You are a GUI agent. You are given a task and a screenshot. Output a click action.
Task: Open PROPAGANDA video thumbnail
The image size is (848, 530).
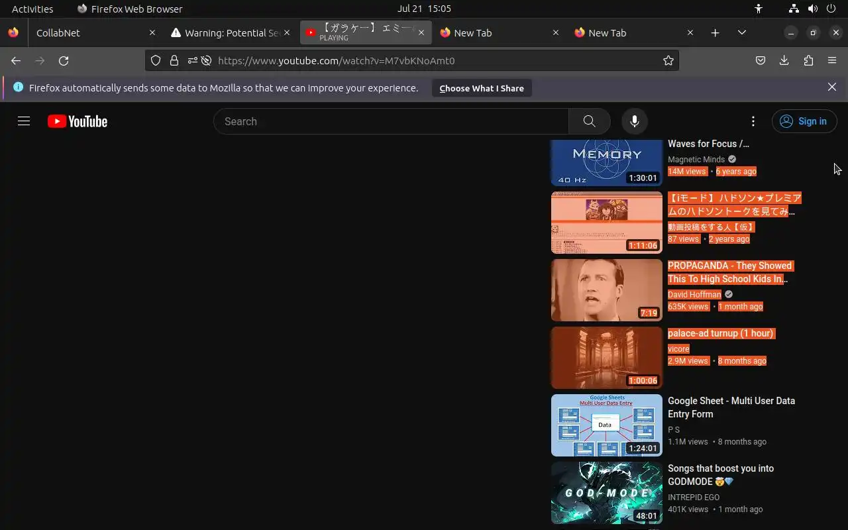click(x=607, y=290)
